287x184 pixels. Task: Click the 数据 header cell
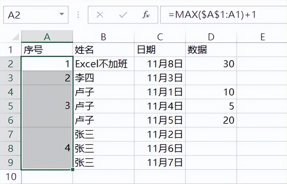(x=211, y=50)
